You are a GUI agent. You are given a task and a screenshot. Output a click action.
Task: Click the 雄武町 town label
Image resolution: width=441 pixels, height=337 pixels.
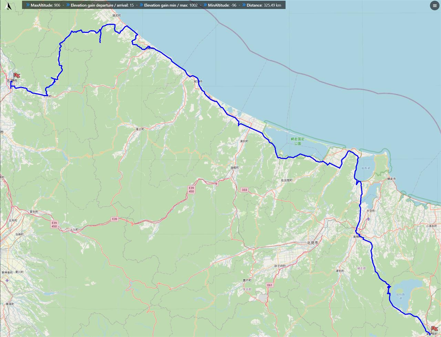(x=117, y=15)
